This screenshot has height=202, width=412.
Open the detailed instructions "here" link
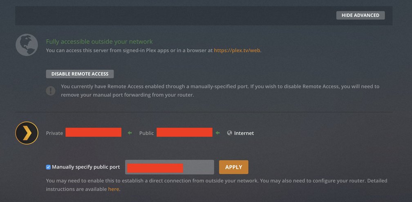coord(114,189)
